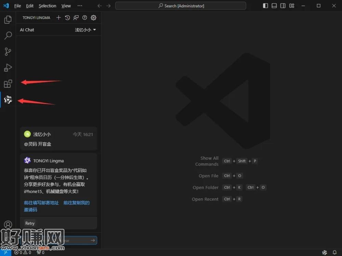The width and height of the screenshot is (342, 256).
Task: Open the Selection menu
Action: point(47,6)
